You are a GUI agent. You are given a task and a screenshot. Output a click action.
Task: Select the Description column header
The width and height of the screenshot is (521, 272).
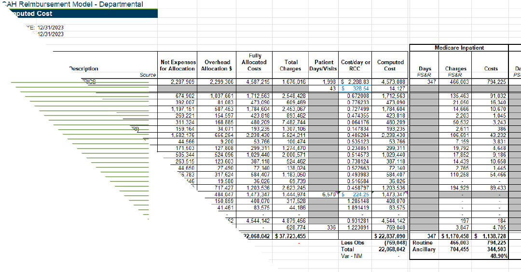click(x=84, y=68)
